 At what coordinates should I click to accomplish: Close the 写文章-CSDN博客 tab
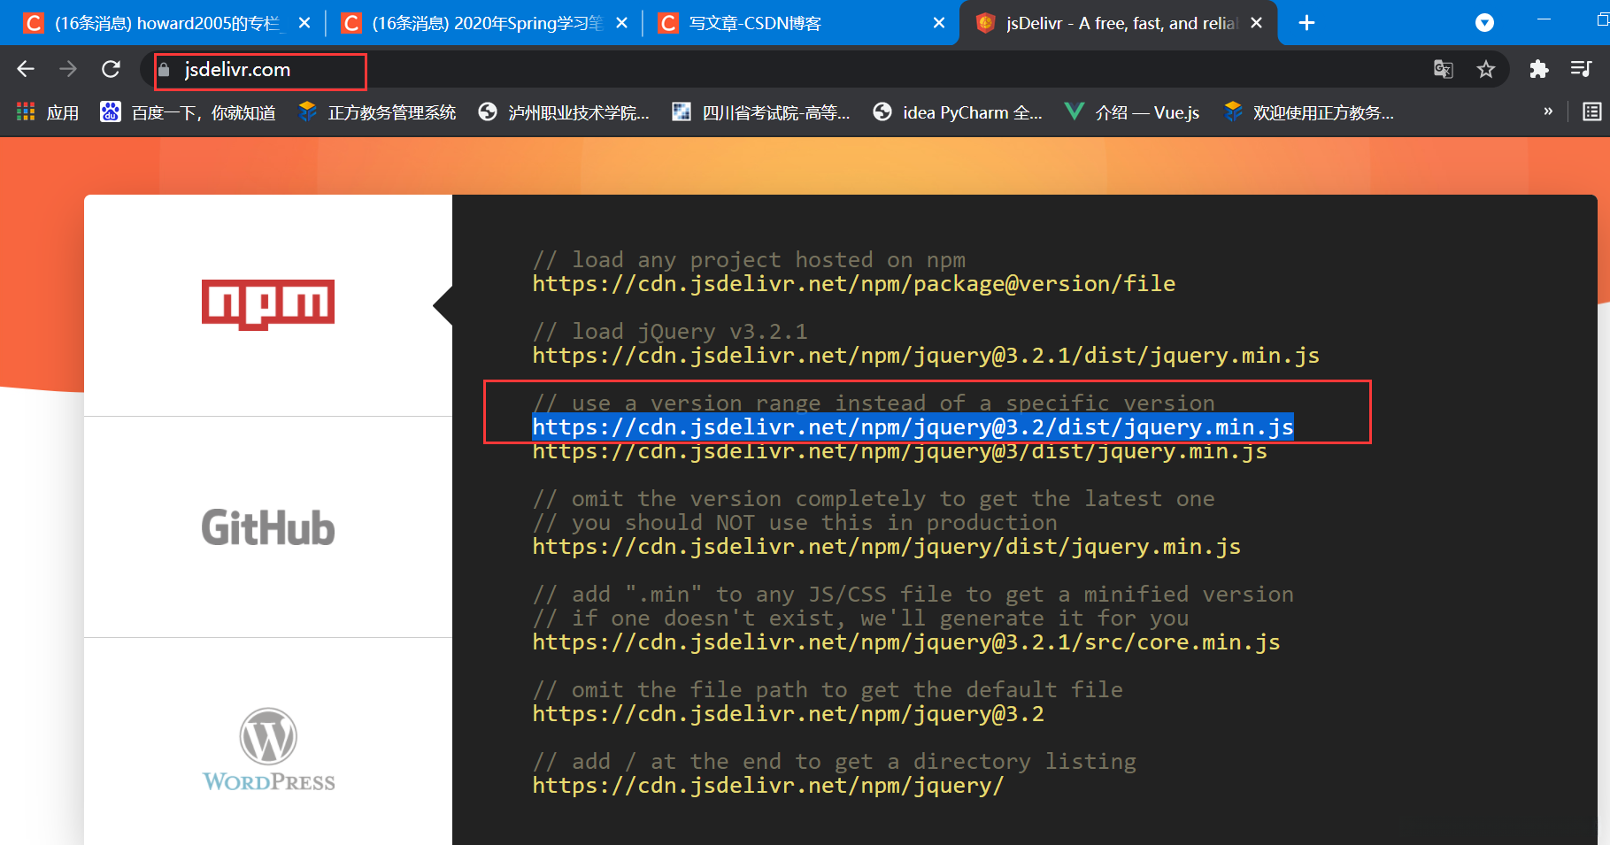(939, 23)
